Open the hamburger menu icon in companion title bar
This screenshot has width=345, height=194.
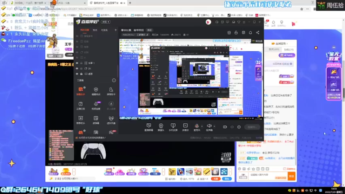point(244,22)
